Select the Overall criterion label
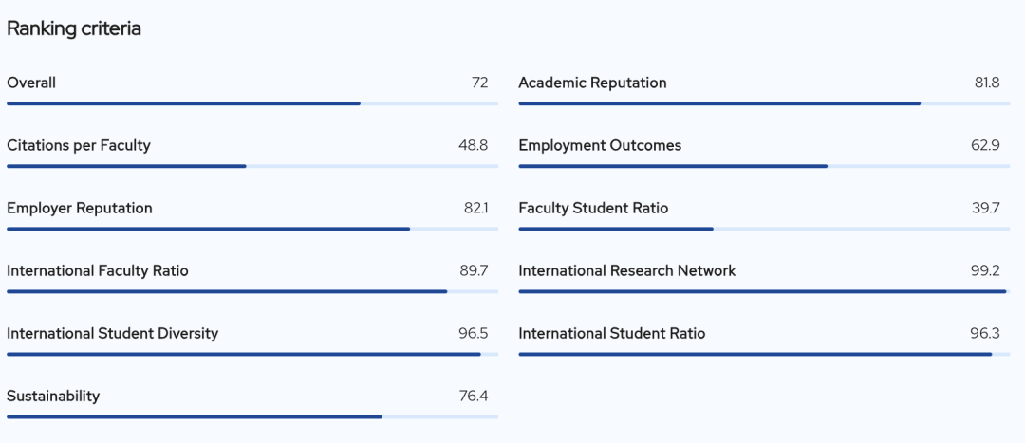The height and width of the screenshot is (443, 1025). [x=31, y=83]
